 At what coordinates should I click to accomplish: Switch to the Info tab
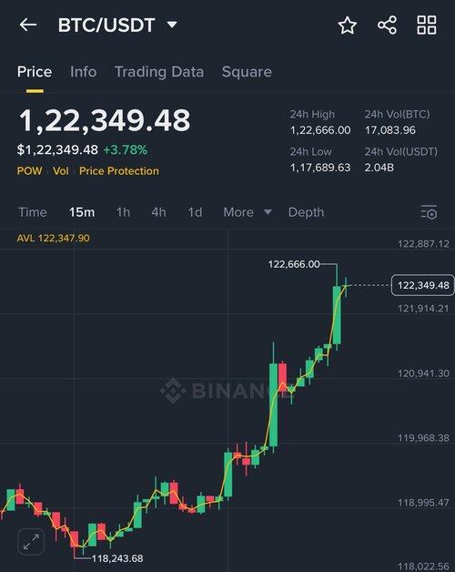(x=84, y=71)
